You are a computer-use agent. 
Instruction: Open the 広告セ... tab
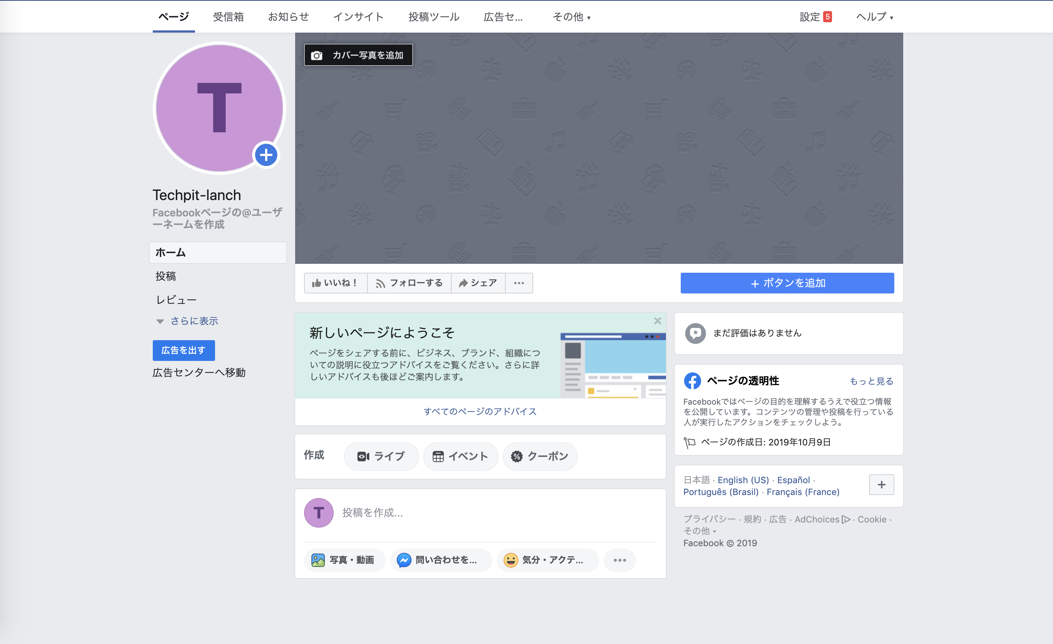point(503,17)
